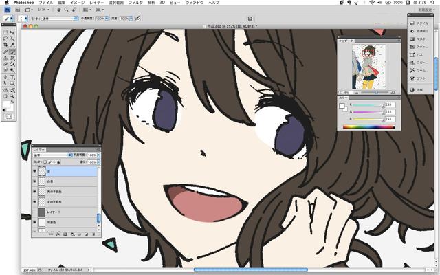440x275 pixels.
Task: Open the レイヤー menu in menu bar
Action: click(97, 3)
